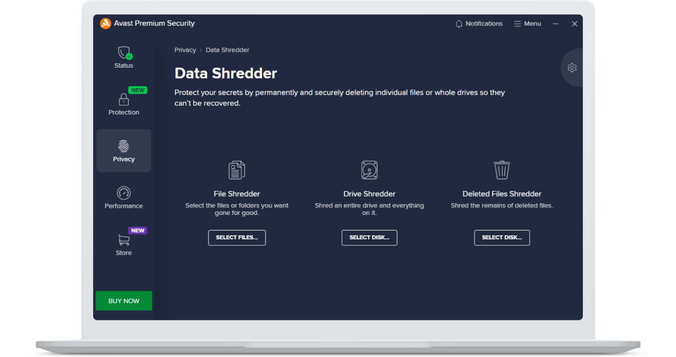Click the Data Shredder page heading
Screen dimensions: 676x357
tap(226, 73)
